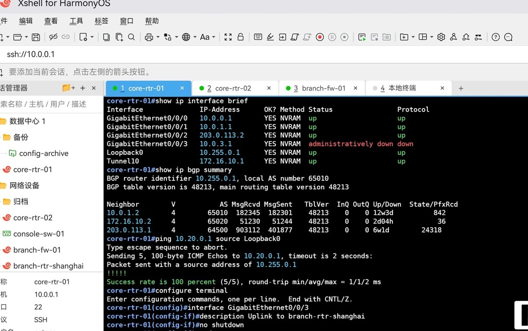This screenshot has width=528, height=331.
Task: Switch to the branch-fw-01 tab
Action: click(x=322, y=88)
